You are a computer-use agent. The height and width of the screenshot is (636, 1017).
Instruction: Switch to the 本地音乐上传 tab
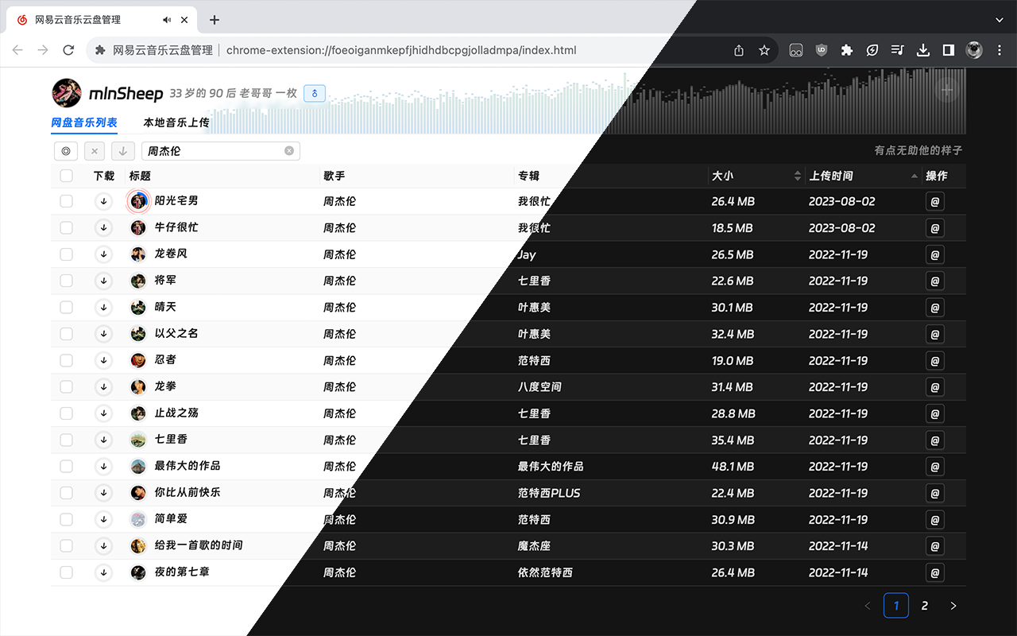176,122
